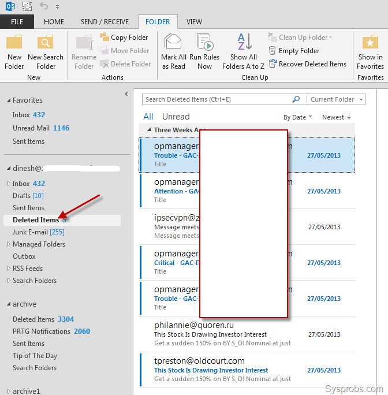Collapse the Favorites section in folder pane
Viewport: 388px width, 395px height.
pos(8,100)
